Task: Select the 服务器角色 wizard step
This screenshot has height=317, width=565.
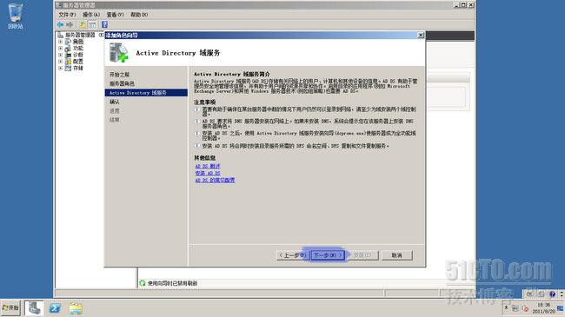Action: click(x=122, y=83)
